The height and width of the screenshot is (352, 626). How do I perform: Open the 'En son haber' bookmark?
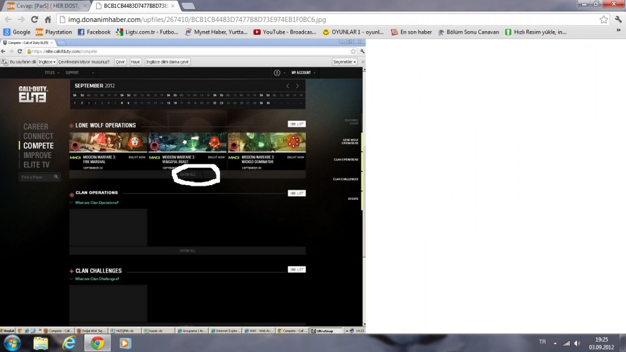pos(411,32)
